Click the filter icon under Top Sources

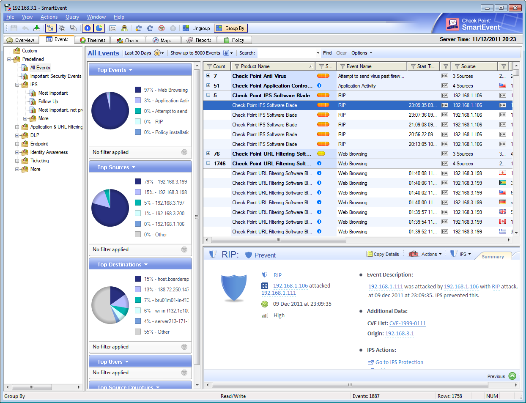[x=184, y=249]
